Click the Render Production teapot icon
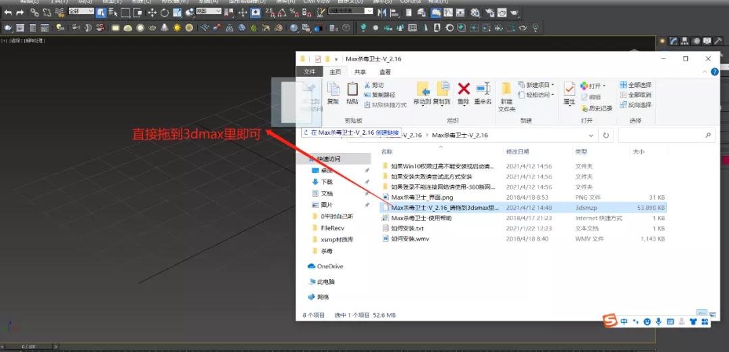 click(514, 13)
